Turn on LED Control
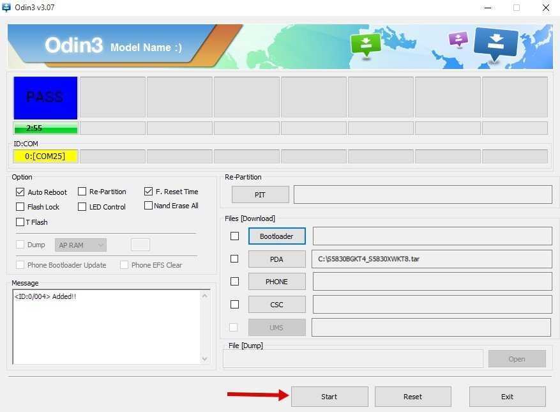Image resolution: width=560 pixels, height=412 pixels. [x=82, y=206]
